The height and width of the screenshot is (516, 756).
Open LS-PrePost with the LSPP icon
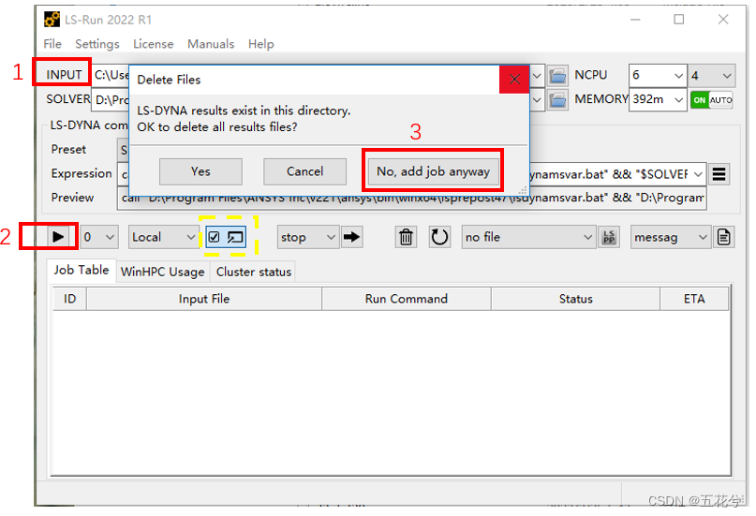(x=609, y=237)
